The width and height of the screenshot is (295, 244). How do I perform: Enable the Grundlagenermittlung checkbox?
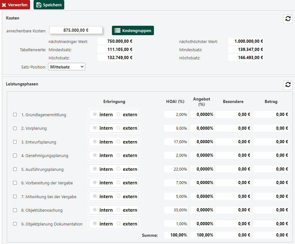click(x=15, y=115)
